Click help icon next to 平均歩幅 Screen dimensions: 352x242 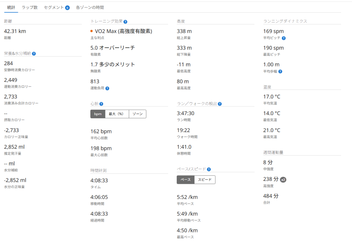point(280,71)
